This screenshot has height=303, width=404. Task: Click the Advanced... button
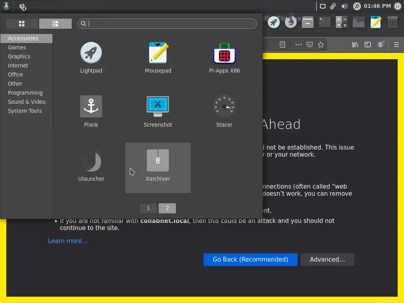coord(327,260)
